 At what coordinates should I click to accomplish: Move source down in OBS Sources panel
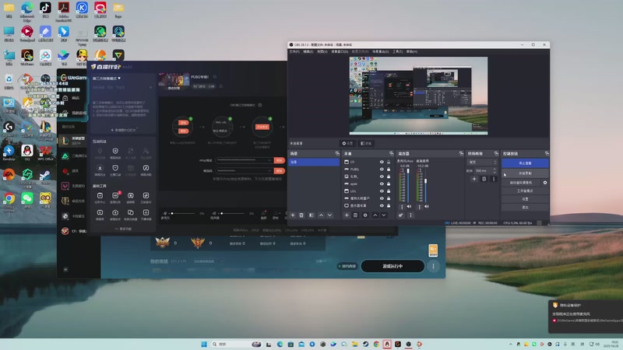pos(384,215)
